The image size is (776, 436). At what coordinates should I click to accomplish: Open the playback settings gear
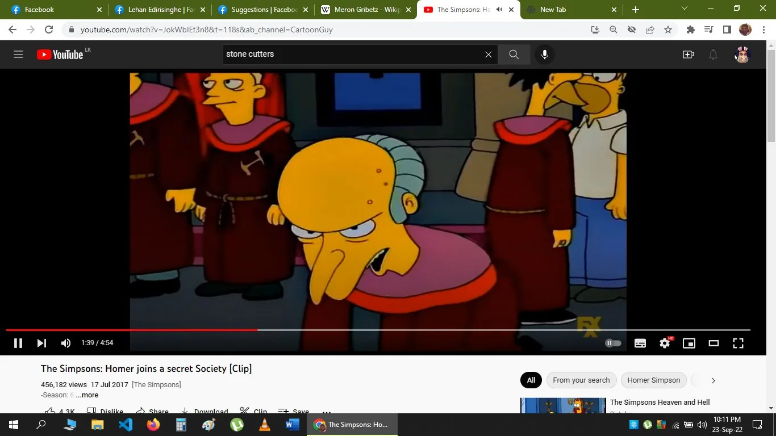coord(664,343)
